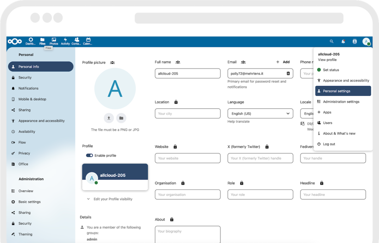Open Apps from user menu
Screen dimensions: 379x243
click(343, 112)
